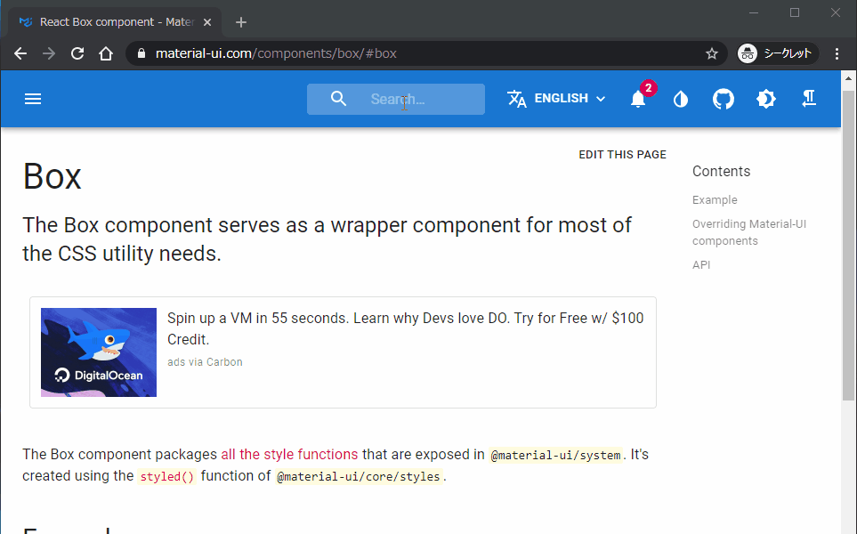The width and height of the screenshot is (857, 534).
Task: Toggle right-to-left text direction icon
Action: [x=809, y=99]
